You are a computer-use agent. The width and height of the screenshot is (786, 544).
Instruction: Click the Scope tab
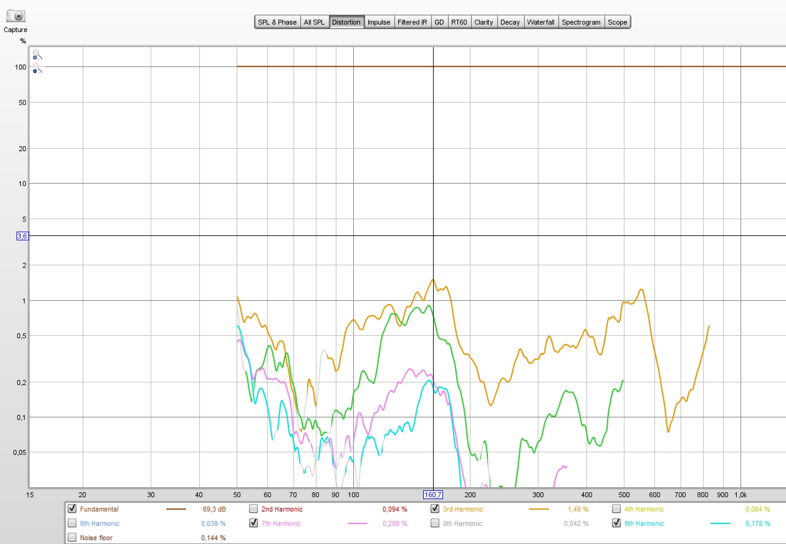pyautogui.click(x=617, y=22)
